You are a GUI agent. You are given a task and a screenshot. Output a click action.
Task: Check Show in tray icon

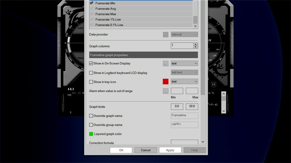pyautogui.click(x=91, y=82)
